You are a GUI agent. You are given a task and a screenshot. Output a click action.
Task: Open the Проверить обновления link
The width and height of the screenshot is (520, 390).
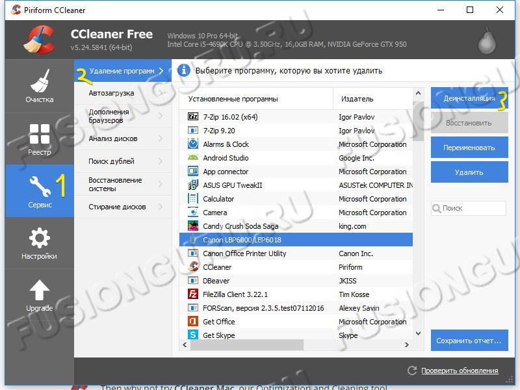point(460,370)
